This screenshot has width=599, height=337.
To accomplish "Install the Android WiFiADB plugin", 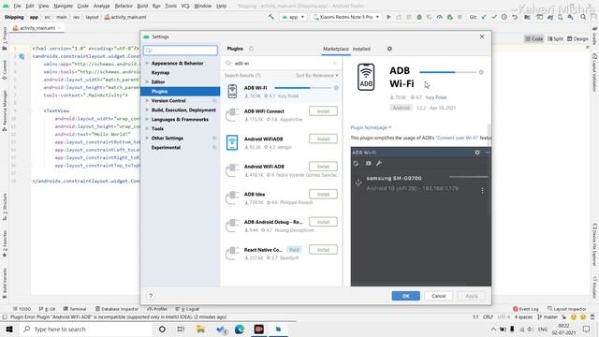I will click(x=323, y=139).
